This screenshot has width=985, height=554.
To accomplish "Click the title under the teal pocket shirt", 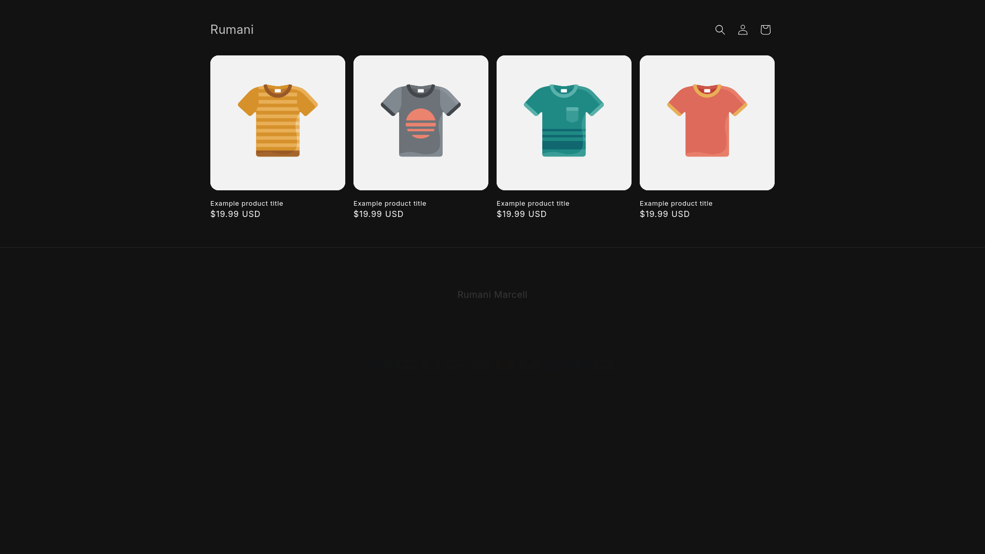I will (533, 203).
